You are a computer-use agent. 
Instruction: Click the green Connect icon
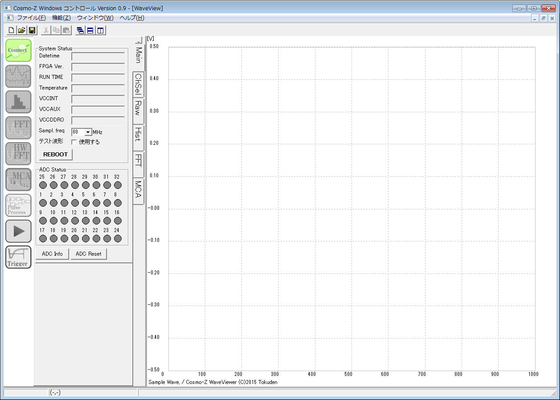[18, 50]
